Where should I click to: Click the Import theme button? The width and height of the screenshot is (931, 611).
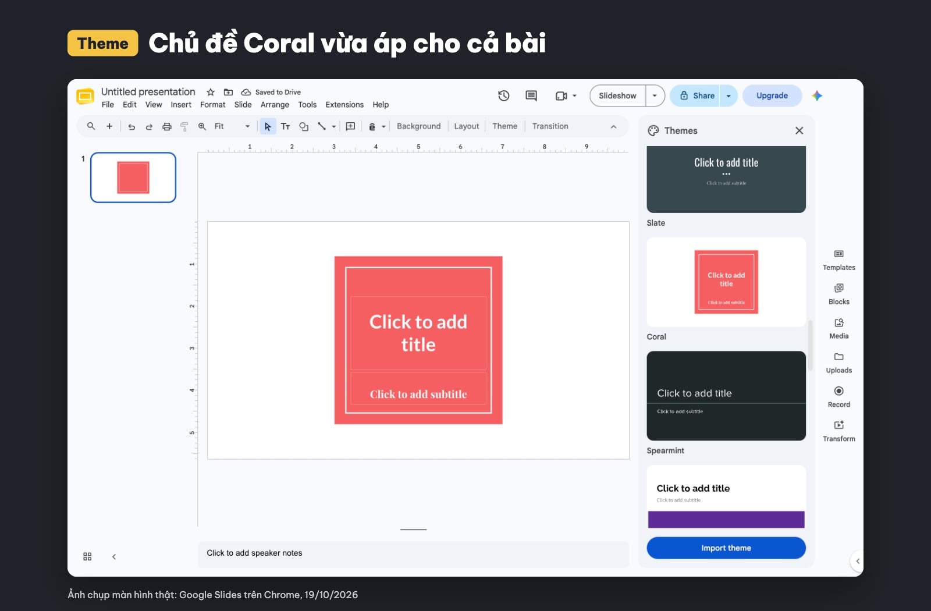(x=726, y=548)
